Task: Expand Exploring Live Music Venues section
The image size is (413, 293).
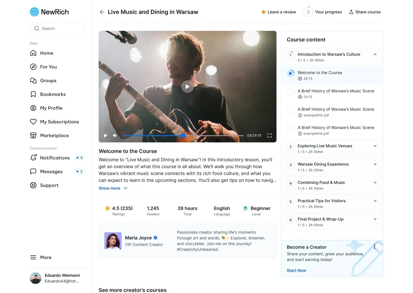Action: click(x=375, y=146)
